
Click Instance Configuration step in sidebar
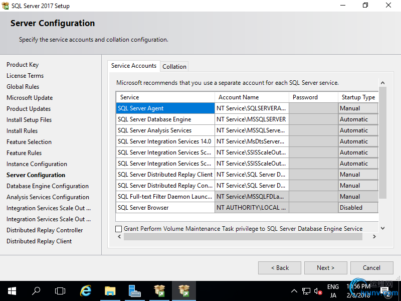pyautogui.click(x=37, y=164)
